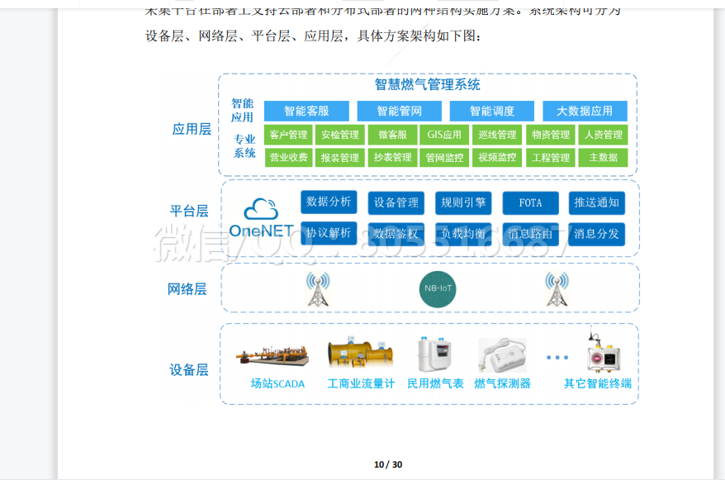This screenshot has height=480, width=725.
Task: Click the 其它智能终端 caption
Action: point(597,384)
